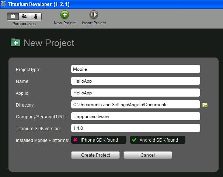Browse for directory with folder icon
Image resolution: width=223 pixels, height=177 pixels.
pos(205,105)
